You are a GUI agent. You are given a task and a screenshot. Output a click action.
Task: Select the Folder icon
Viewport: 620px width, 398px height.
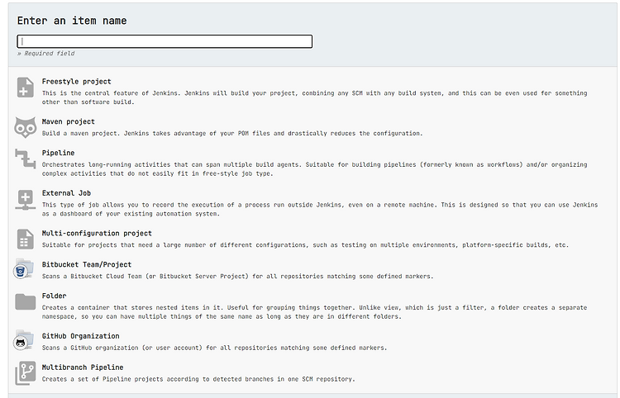point(26,301)
